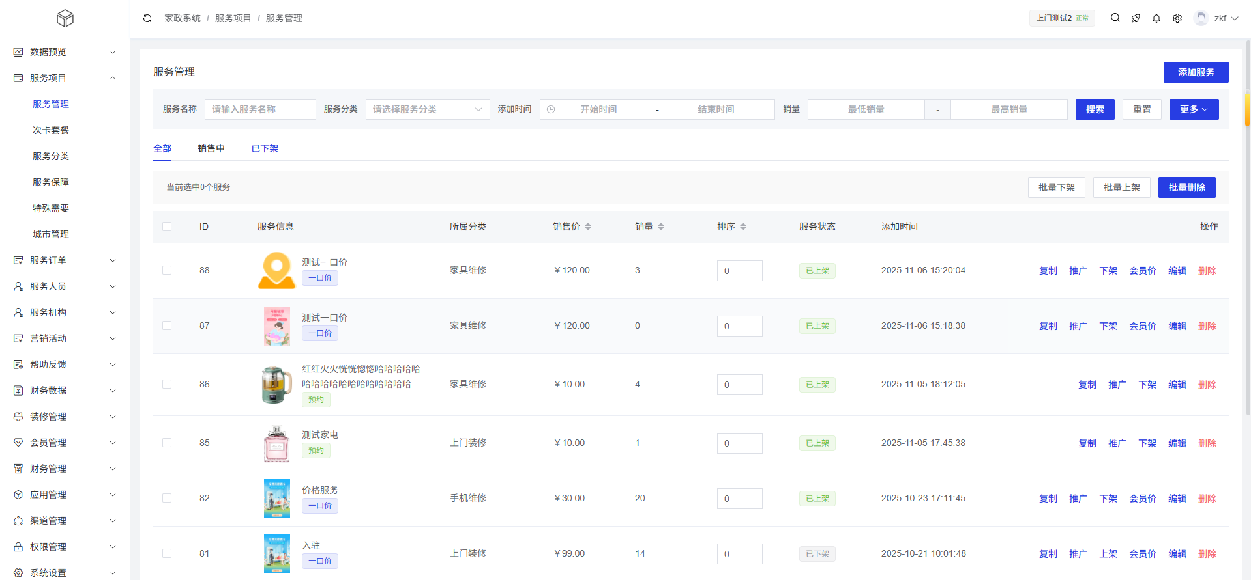This screenshot has width=1251, height=580.
Task: Expand the 服务订单 sidebar menu
Action: (65, 260)
